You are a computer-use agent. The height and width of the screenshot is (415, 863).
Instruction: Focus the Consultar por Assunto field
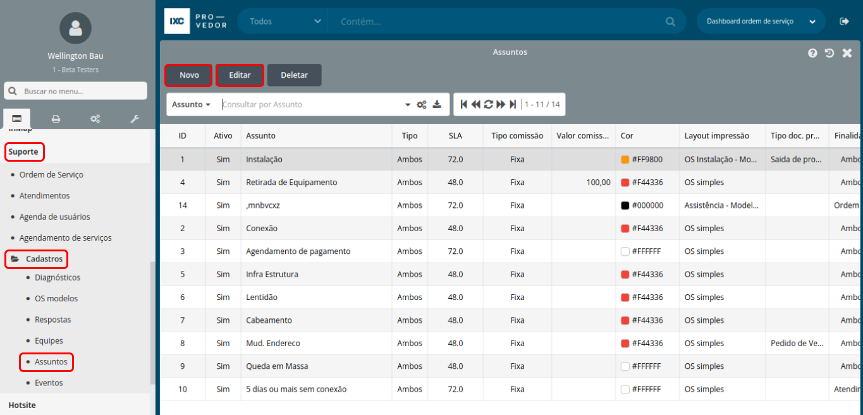313,105
